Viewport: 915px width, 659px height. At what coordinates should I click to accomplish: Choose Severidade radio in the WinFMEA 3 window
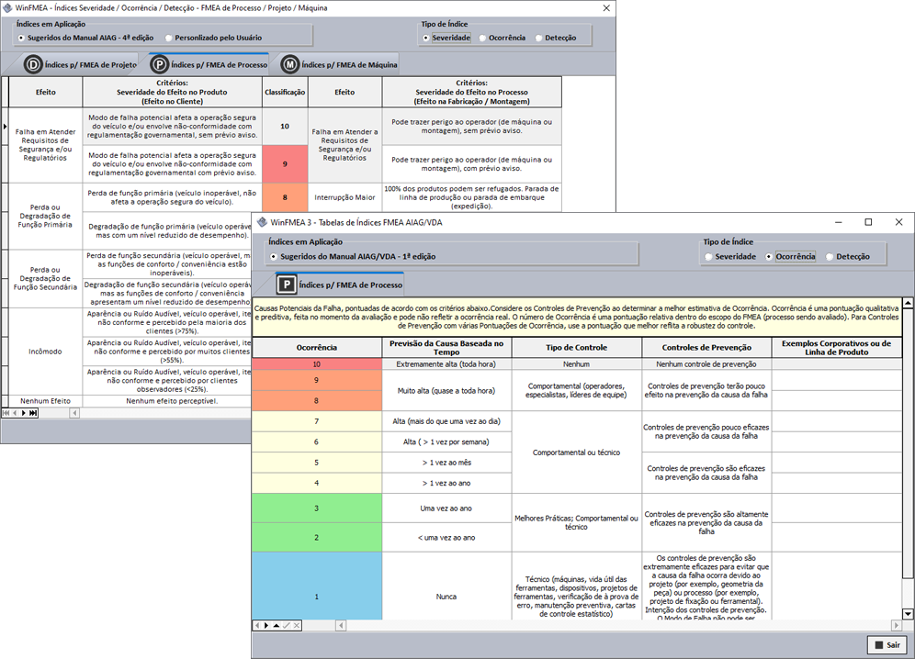(708, 257)
